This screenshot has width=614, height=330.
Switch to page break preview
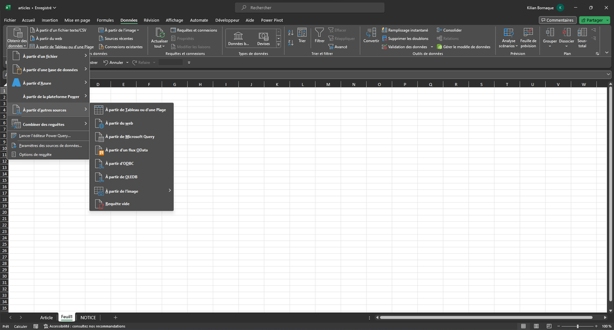549,326
